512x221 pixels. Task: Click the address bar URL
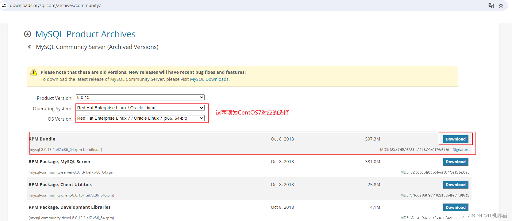55,6
